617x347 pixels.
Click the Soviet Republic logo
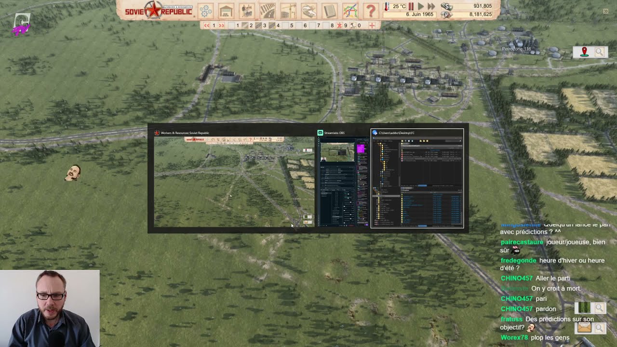[x=158, y=11]
